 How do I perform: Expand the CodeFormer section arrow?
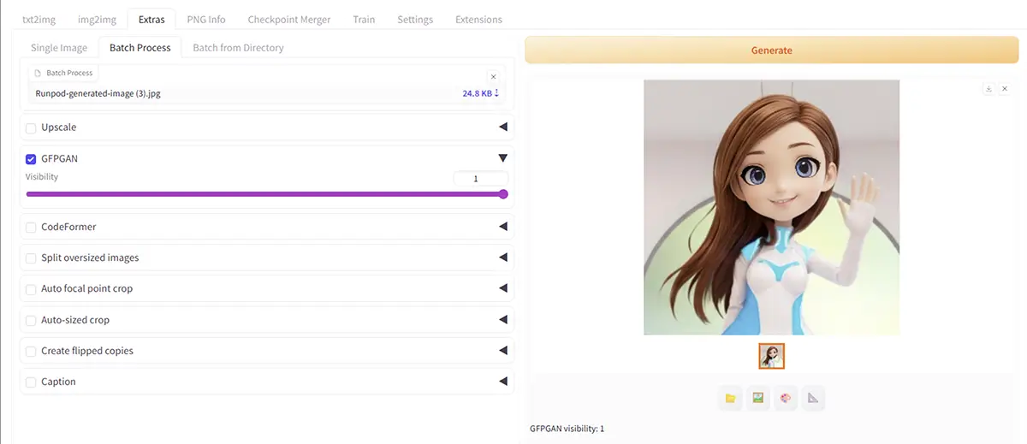pyautogui.click(x=503, y=227)
